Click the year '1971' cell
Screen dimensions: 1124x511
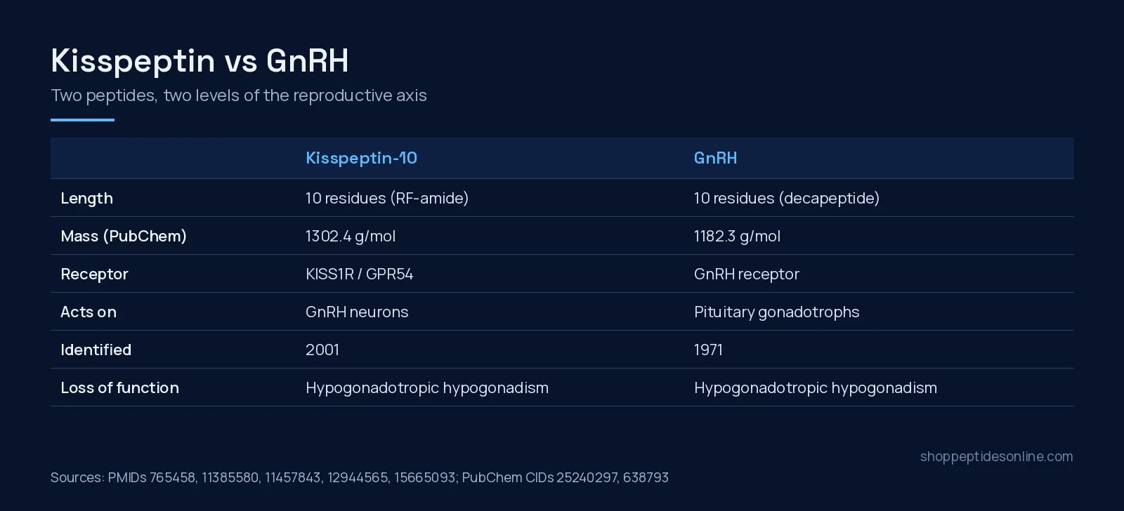pos(708,350)
